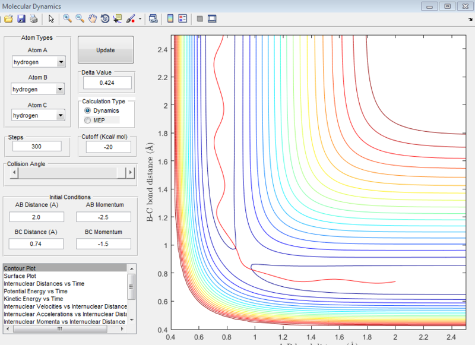Click the Open file folder icon
The width and height of the screenshot is (475, 345).
click(x=9, y=19)
